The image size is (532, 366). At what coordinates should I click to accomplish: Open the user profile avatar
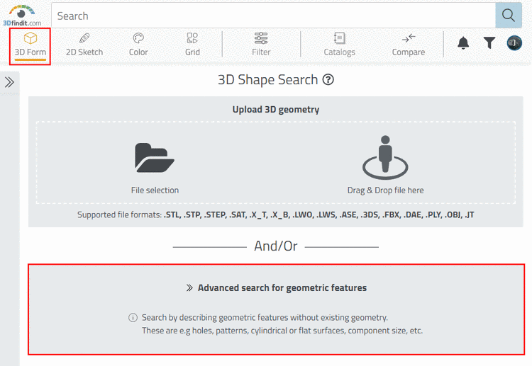click(x=514, y=43)
